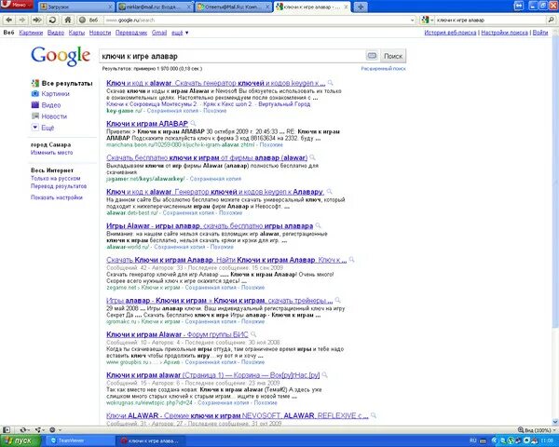Open Настройки поиска link
Screen dimensions: 559x447
tap(504, 33)
